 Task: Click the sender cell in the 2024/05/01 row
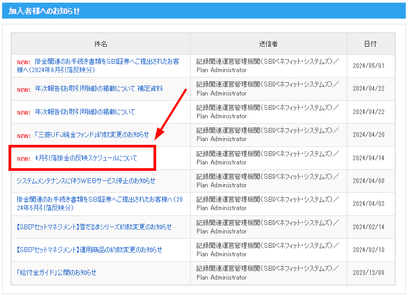[x=269, y=66]
